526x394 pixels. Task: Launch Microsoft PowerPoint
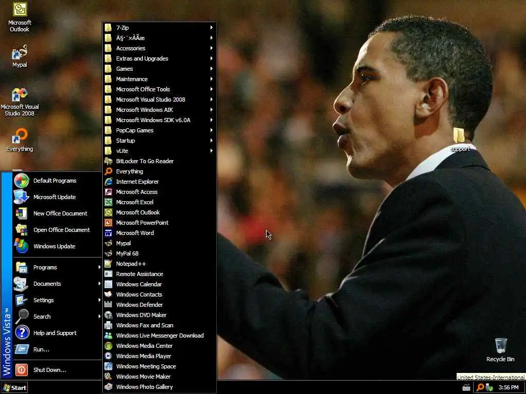[159, 223]
